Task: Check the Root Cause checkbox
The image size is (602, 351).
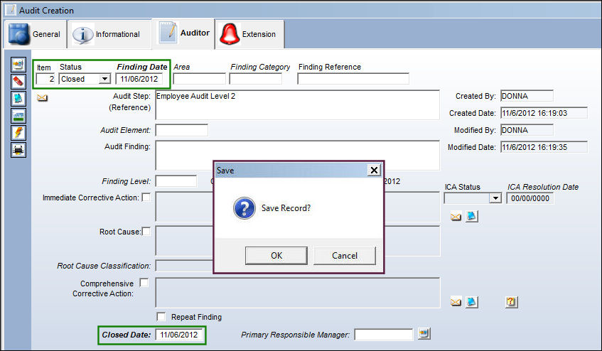Action: [x=146, y=232]
